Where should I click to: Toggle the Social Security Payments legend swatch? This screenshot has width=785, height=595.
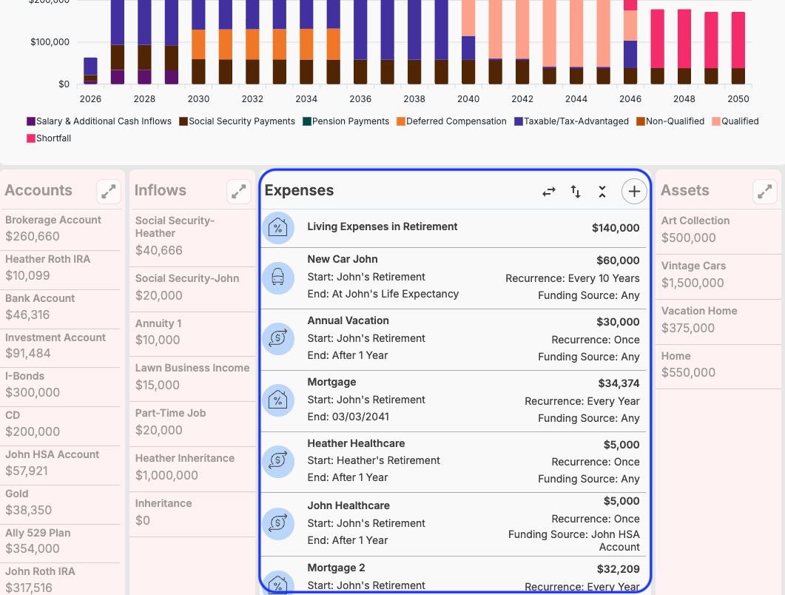point(183,121)
